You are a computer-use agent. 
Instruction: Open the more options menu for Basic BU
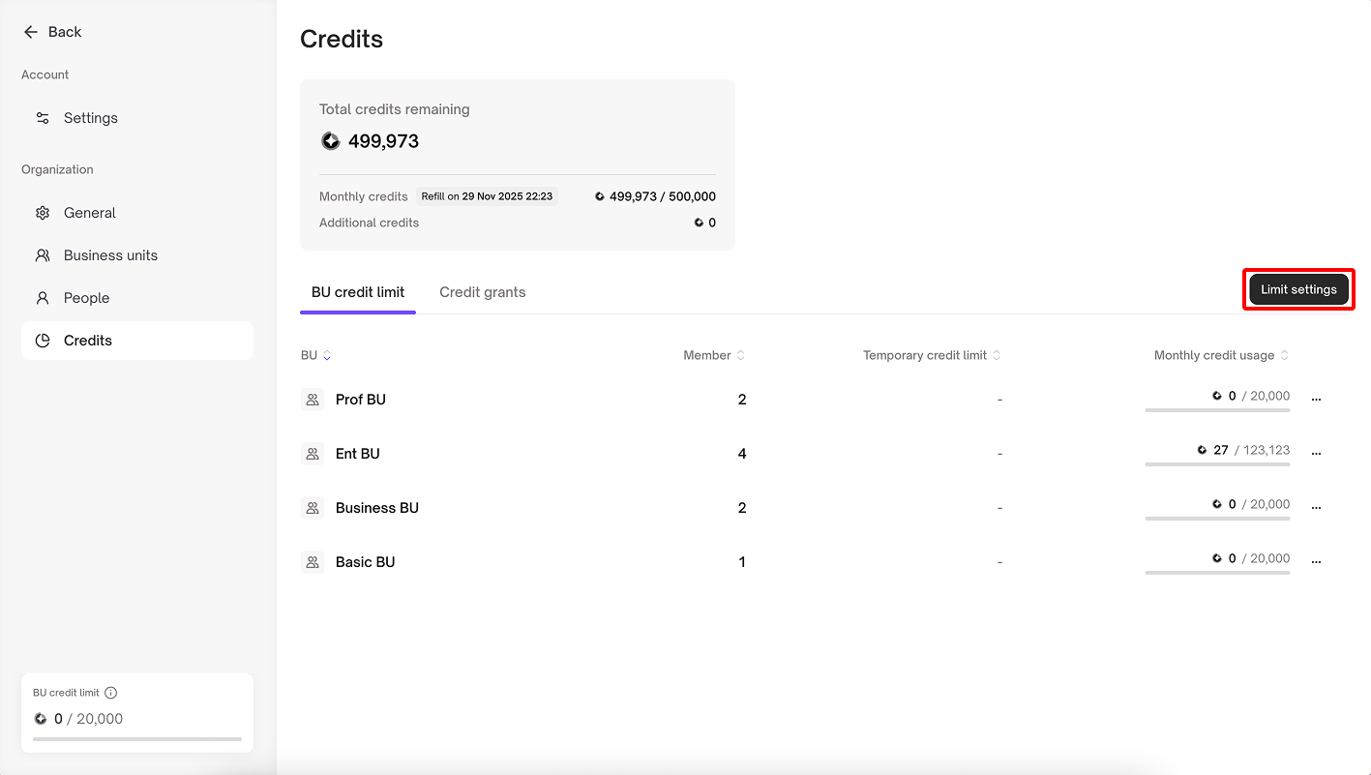(x=1316, y=560)
